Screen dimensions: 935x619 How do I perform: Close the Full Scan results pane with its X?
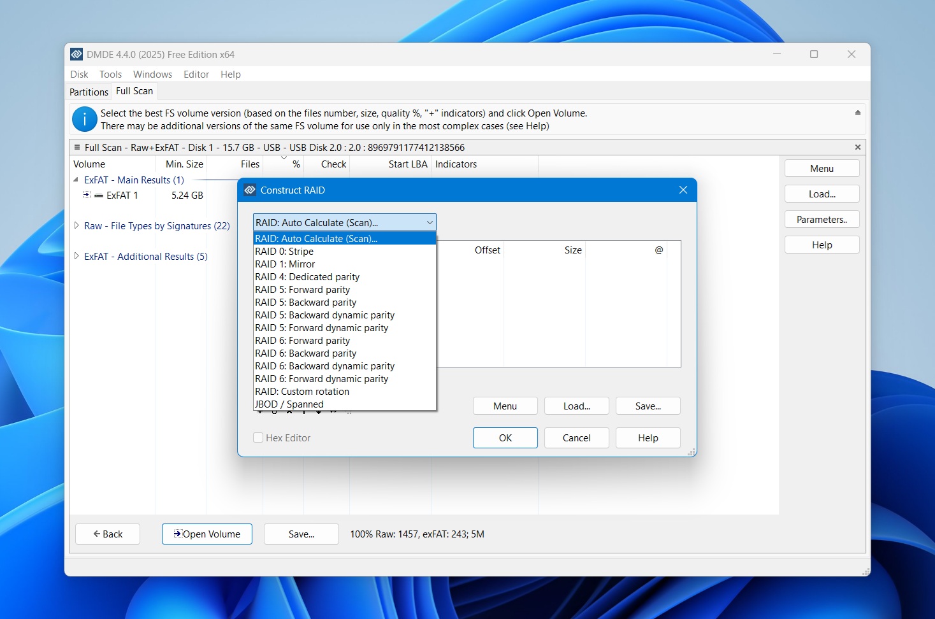coord(858,147)
